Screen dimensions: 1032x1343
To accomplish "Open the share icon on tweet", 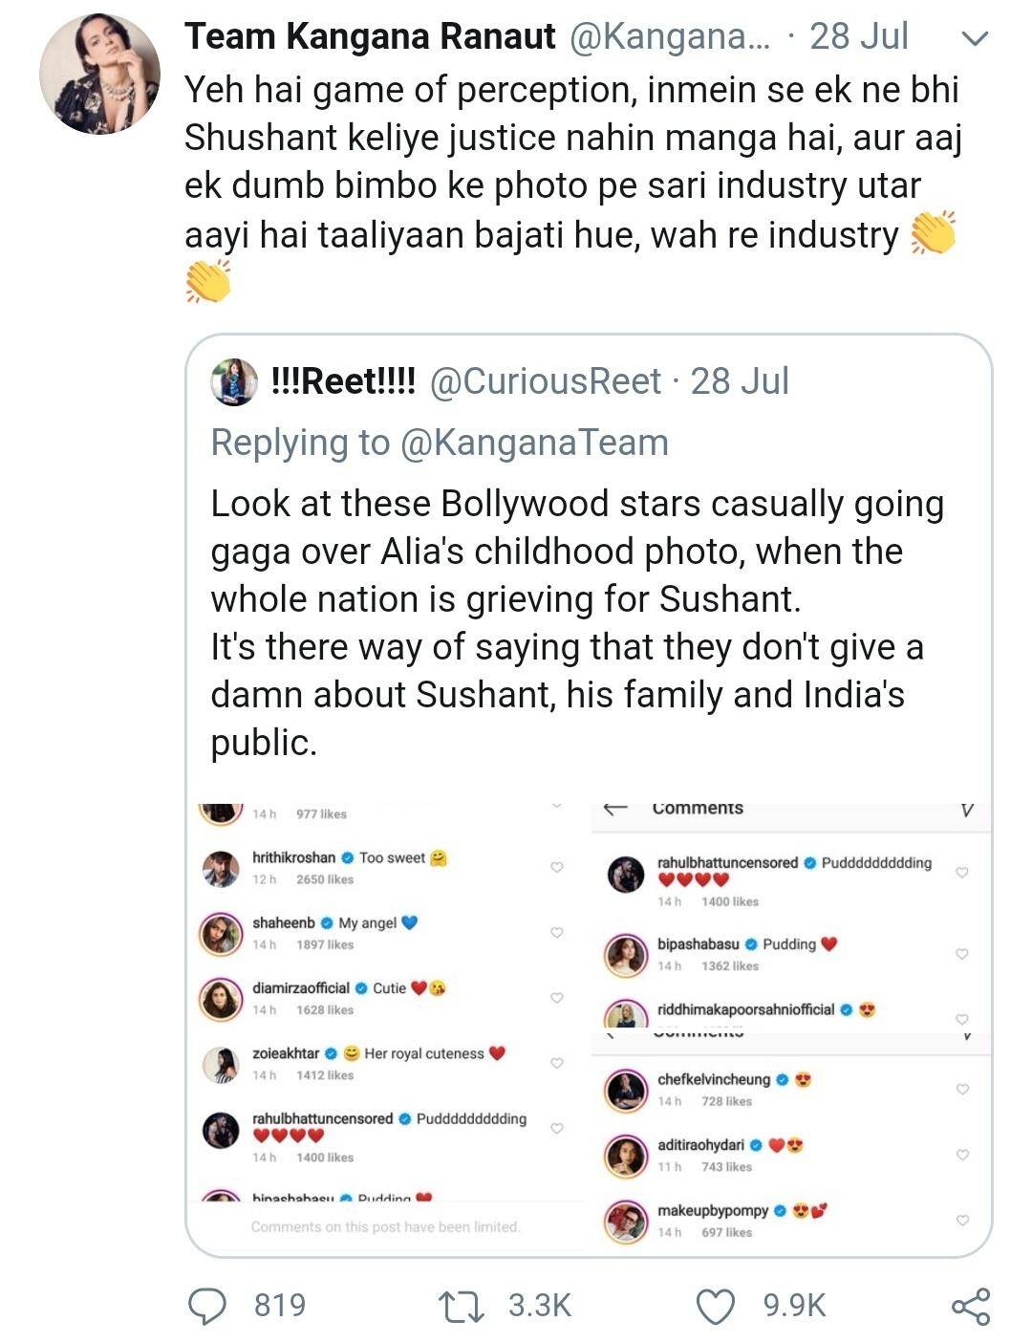I will pyautogui.click(x=970, y=1306).
